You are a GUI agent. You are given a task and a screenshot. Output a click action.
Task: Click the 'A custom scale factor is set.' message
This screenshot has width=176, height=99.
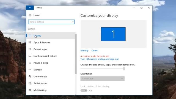(x=95, y=56)
